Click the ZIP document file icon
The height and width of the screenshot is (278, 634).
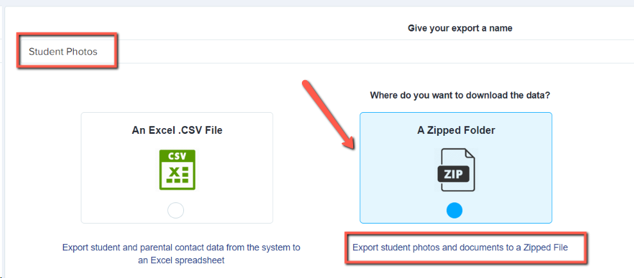[456, 170]
